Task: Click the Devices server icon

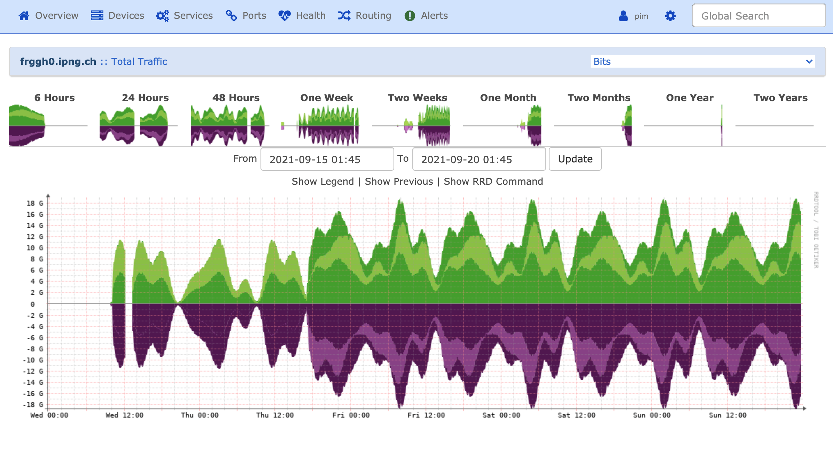Action: pyautogui.click(x=97, y=16)
